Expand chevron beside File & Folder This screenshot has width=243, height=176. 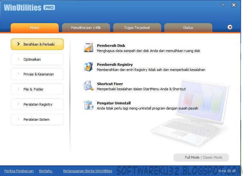tap(18, 89)
